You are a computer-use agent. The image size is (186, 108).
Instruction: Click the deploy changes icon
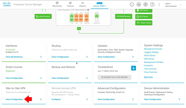pyautogui.click(x=139, y=4)
